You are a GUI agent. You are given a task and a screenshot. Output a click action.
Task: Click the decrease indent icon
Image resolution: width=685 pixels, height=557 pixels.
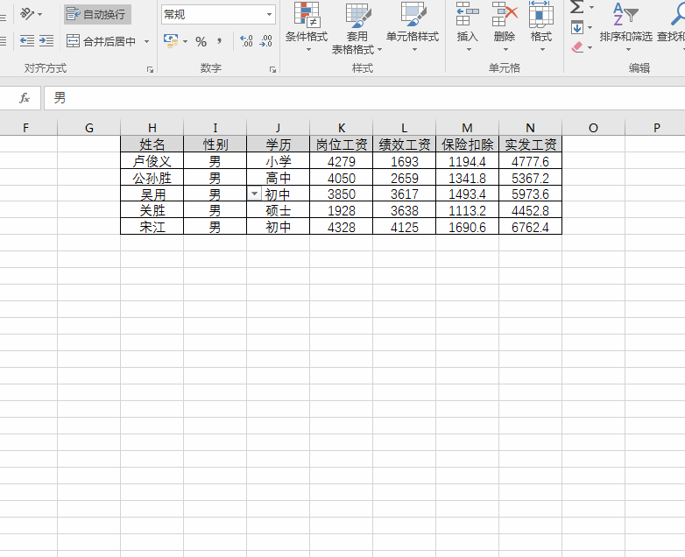click(x=27, y=41)
